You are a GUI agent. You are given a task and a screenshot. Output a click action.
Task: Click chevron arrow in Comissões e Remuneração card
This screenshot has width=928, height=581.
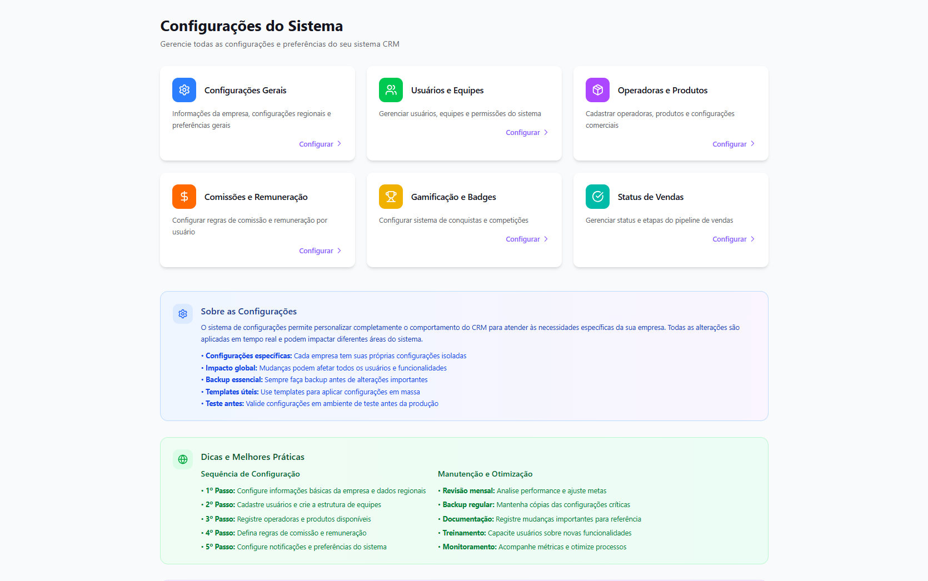click(x=339, y=251)
